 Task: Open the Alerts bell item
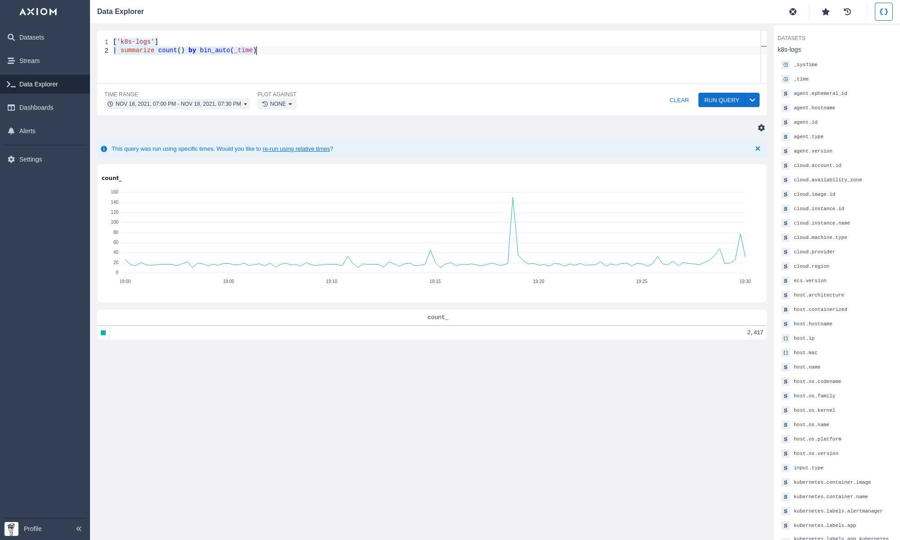[x=27, y=131]
